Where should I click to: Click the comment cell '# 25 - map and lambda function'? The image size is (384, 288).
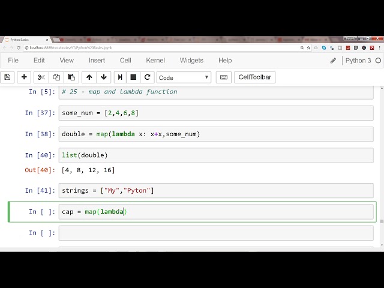coord(216,92)
